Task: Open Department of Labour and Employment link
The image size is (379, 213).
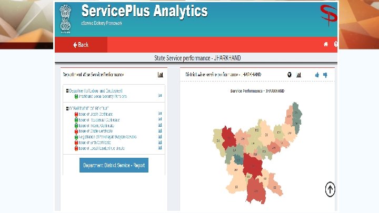Action: (96, 91)
